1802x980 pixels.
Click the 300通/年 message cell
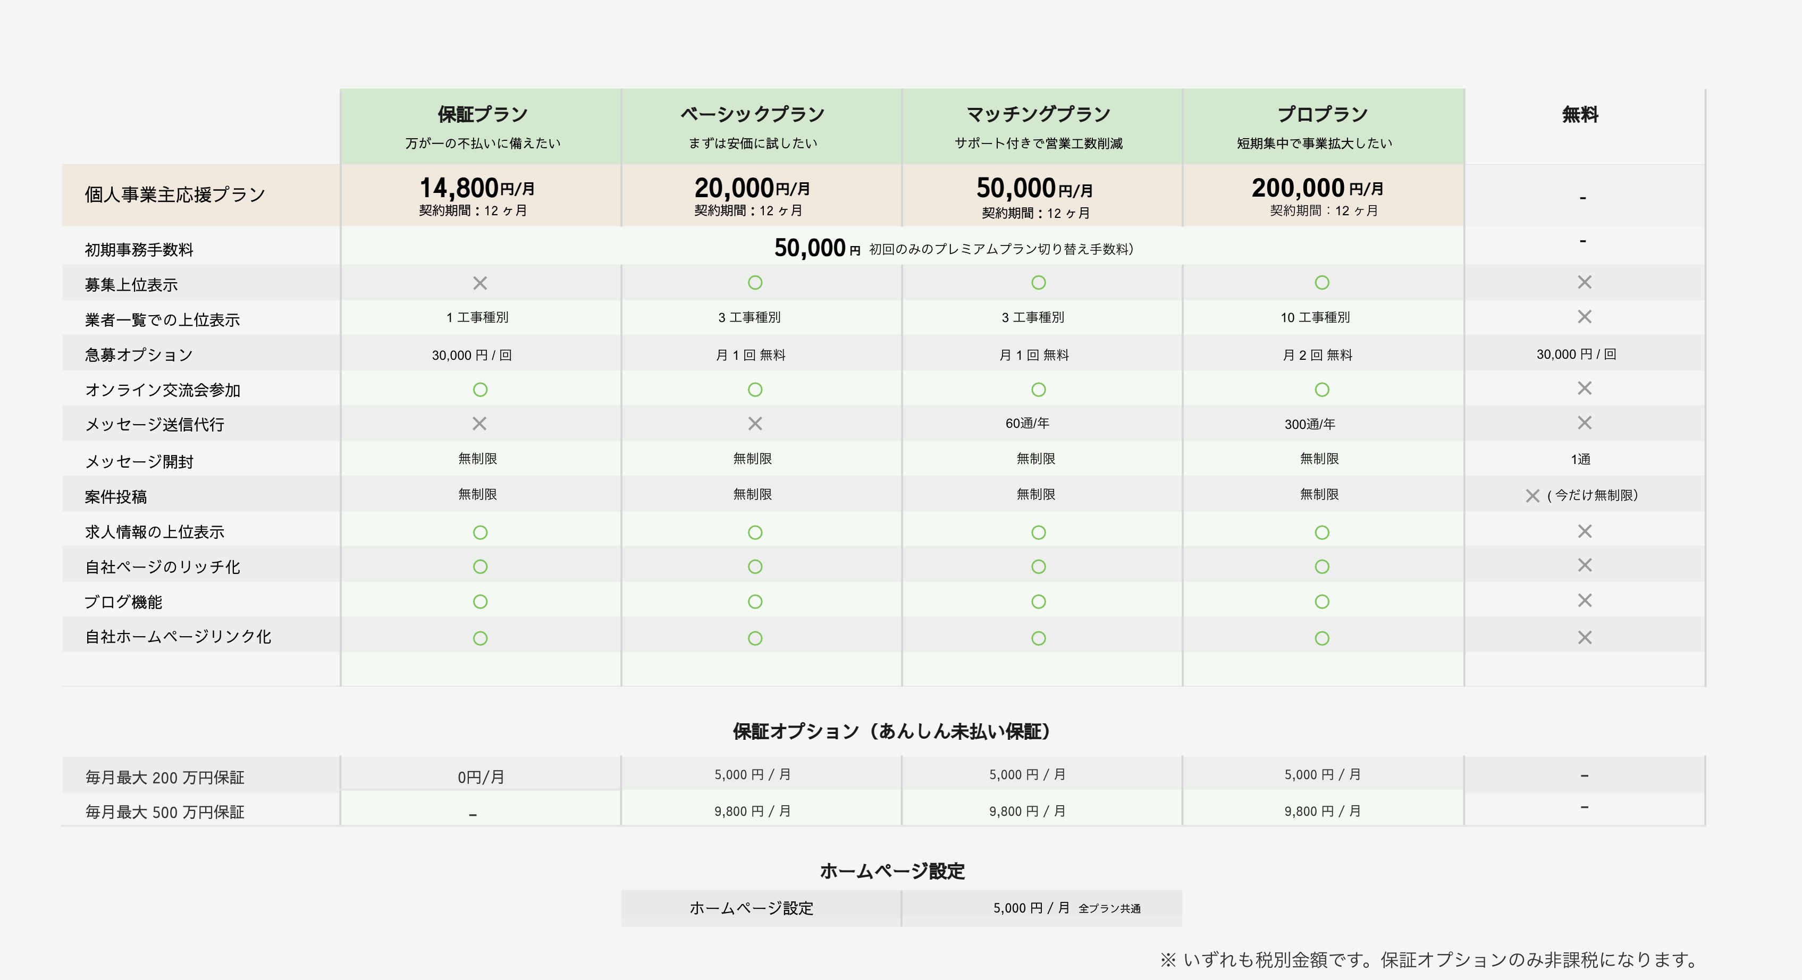point(1310,424)
